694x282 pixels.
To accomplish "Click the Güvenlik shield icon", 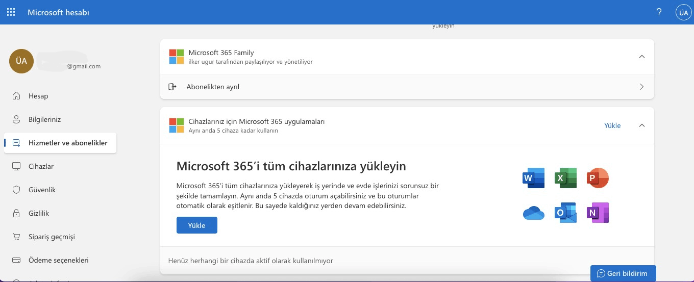I will 16,190.
